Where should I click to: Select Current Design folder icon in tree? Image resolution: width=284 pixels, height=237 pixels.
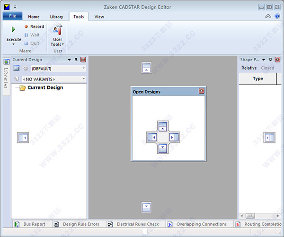click(x=23, y=88)
